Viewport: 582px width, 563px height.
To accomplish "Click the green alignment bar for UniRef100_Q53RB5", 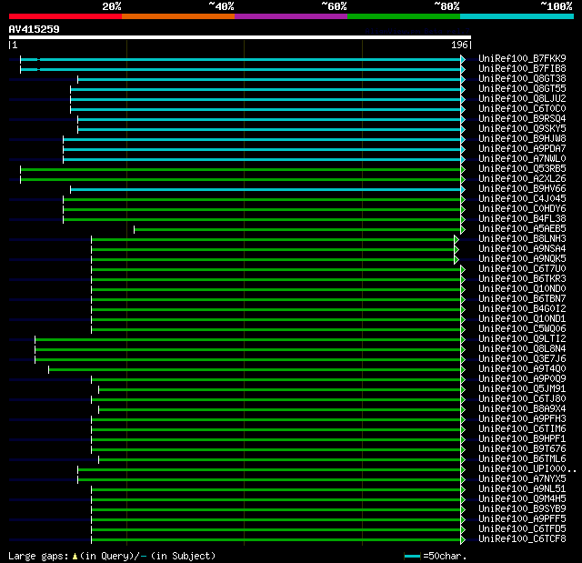I will pyautogui.click(x=240, y=169).
